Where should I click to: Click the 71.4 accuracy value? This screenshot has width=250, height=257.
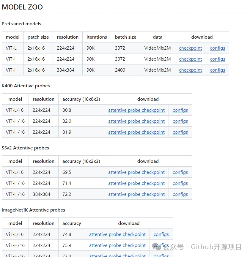pos(67,183)
